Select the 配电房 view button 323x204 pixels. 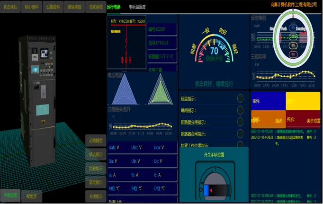pyautogui.click(x=32, y=196)
